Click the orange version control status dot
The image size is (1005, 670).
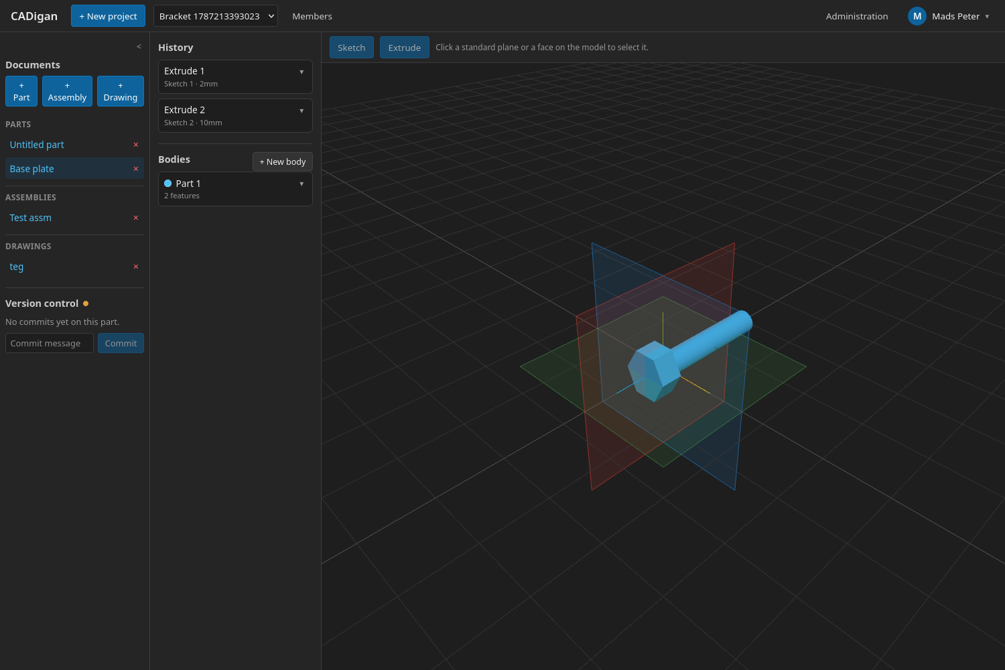86,304
